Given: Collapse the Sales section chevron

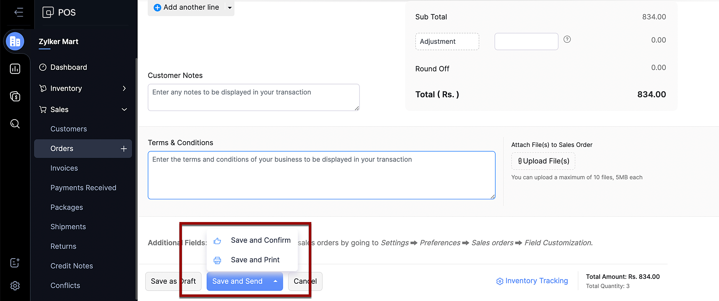Looking at the screenshot, I should coord(124,110).
